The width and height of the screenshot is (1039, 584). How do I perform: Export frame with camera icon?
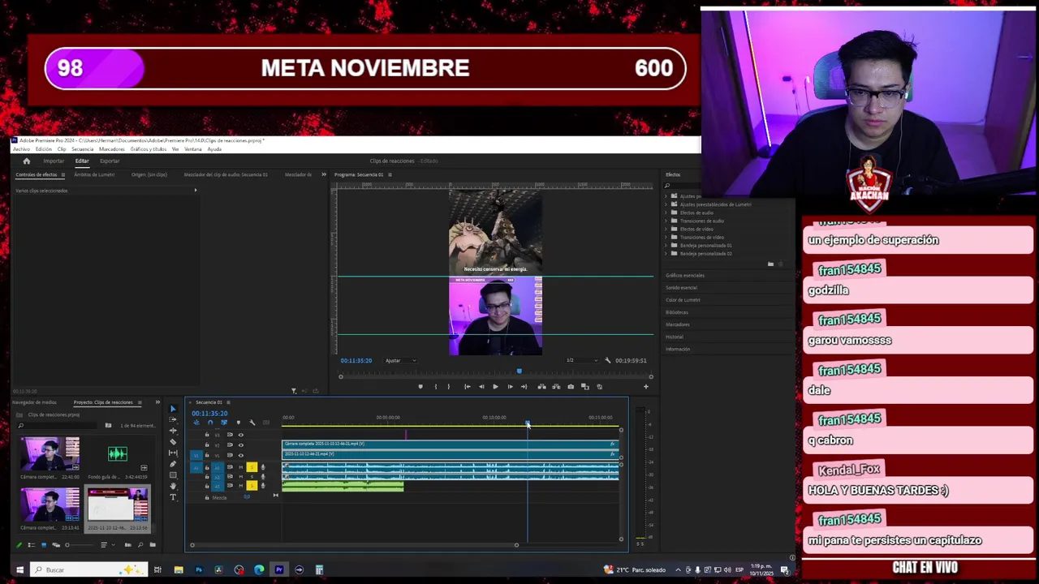click(x=571, y=387)
